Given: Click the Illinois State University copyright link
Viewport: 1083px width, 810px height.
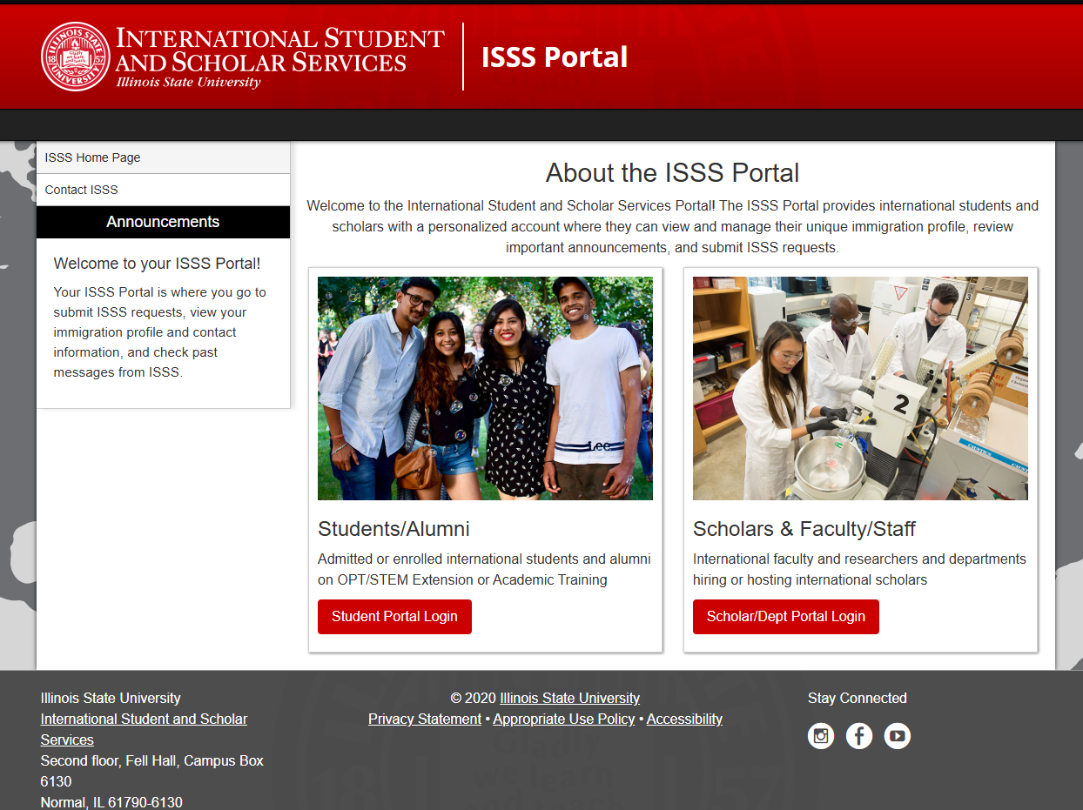Looking at the screenshot, I should (569, 698).
